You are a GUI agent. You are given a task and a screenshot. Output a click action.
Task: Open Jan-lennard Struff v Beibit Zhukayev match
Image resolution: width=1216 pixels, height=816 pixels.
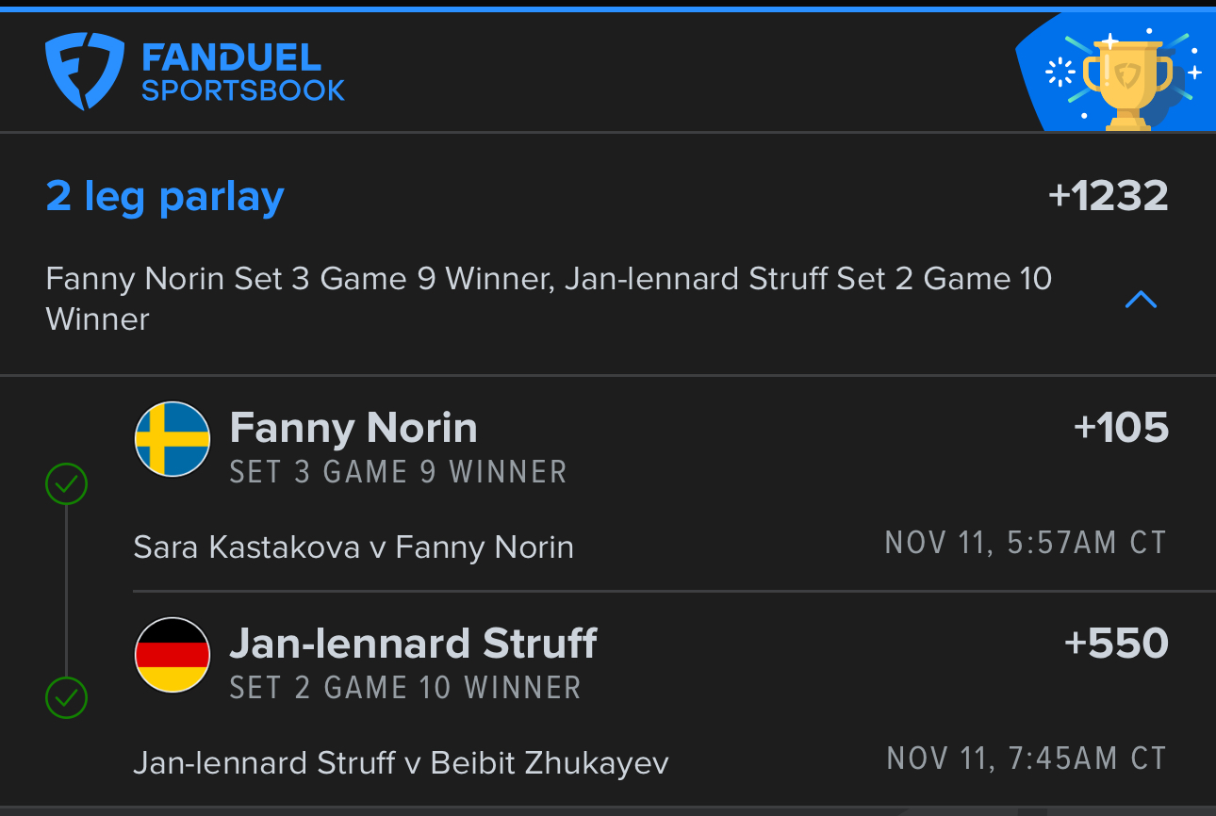pos(401,762)
